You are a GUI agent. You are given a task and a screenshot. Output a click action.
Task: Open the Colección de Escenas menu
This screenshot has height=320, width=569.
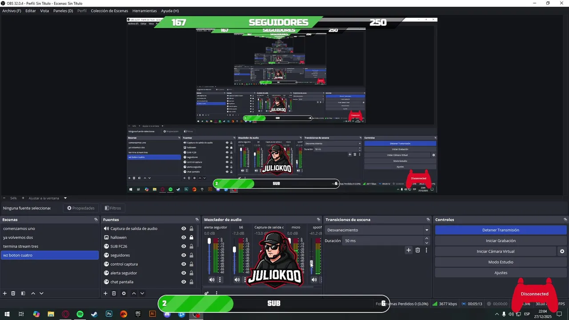point(109,11)
